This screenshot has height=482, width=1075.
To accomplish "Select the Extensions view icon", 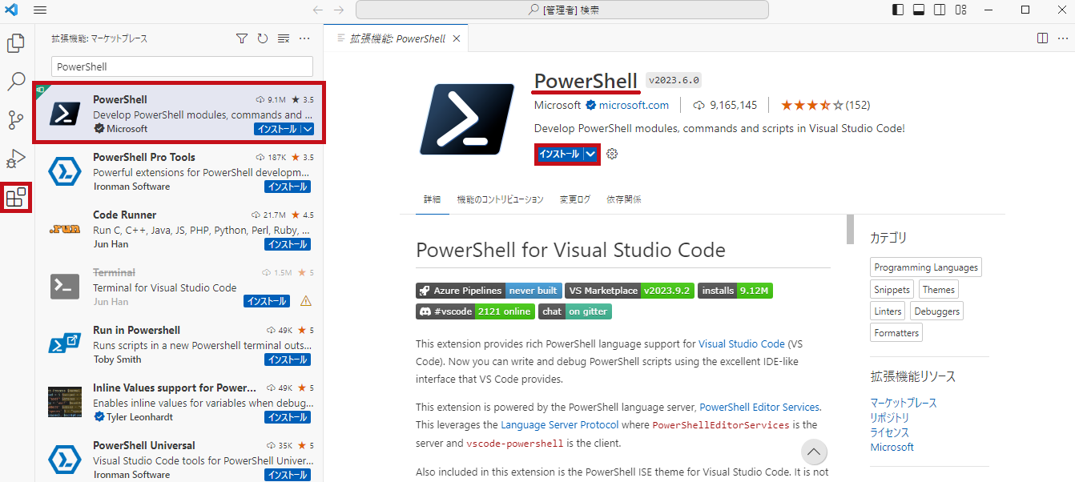I will 16,197.
